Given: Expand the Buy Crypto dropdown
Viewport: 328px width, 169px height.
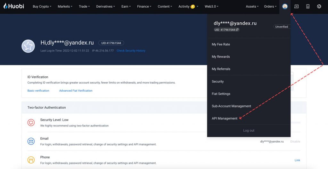Looking at the screenshot, I should 42,6.
